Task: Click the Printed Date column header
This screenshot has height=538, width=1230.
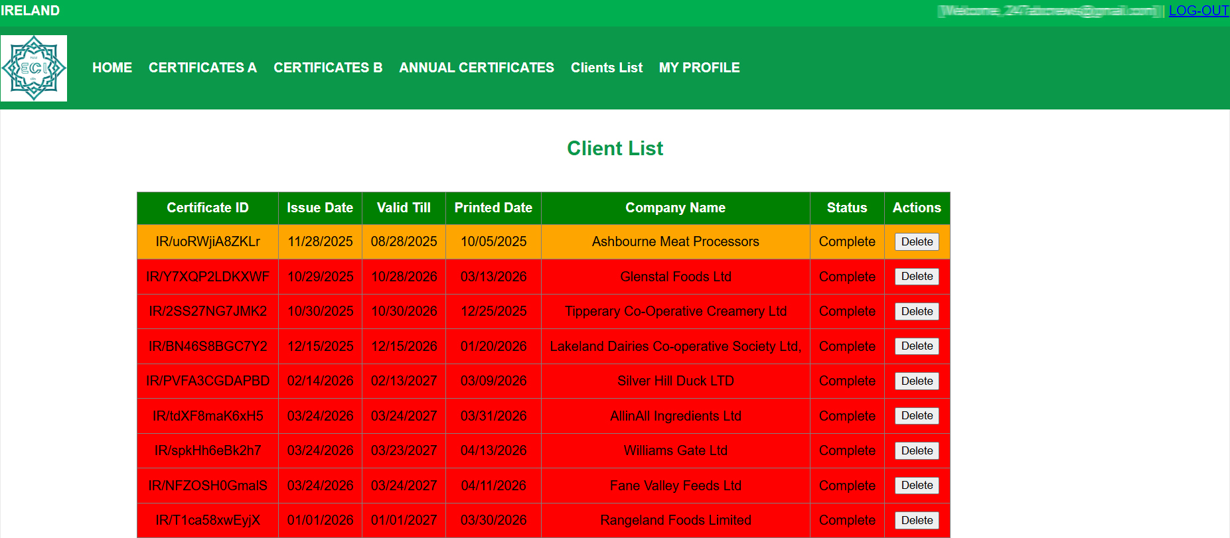Action: pos(493,208)
